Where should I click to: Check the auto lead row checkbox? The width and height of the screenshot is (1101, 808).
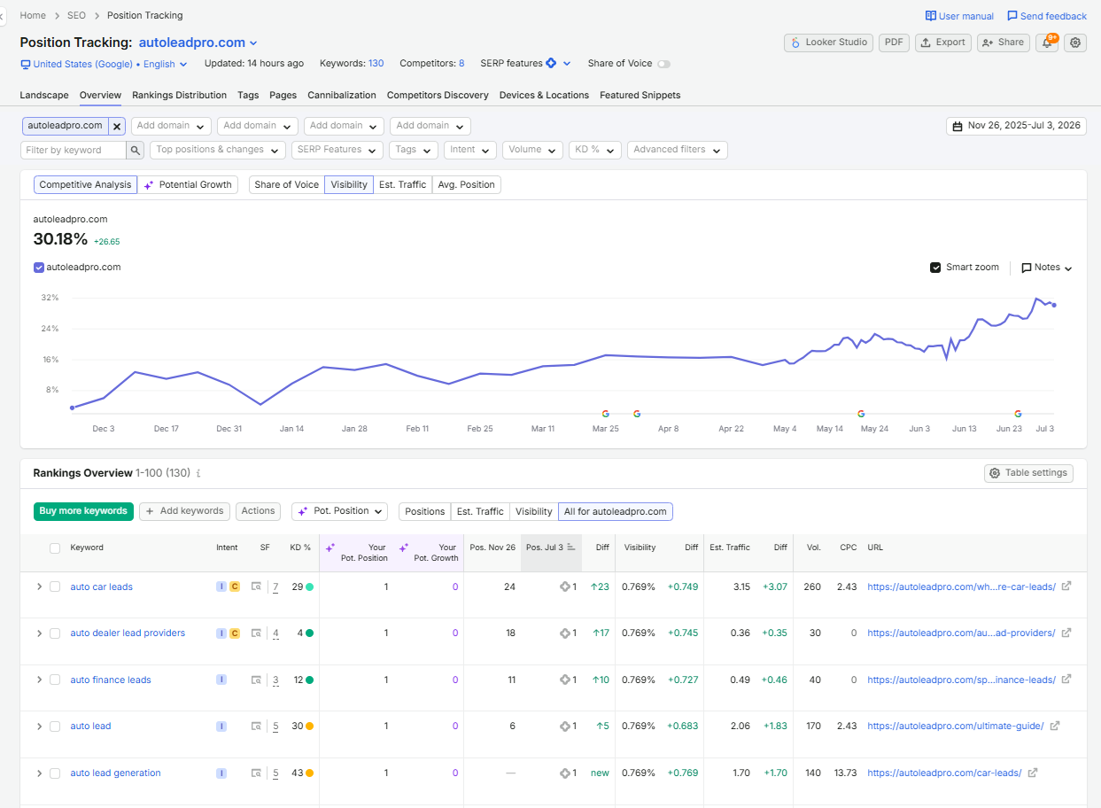pyautogui.click(x=55, y=726)
